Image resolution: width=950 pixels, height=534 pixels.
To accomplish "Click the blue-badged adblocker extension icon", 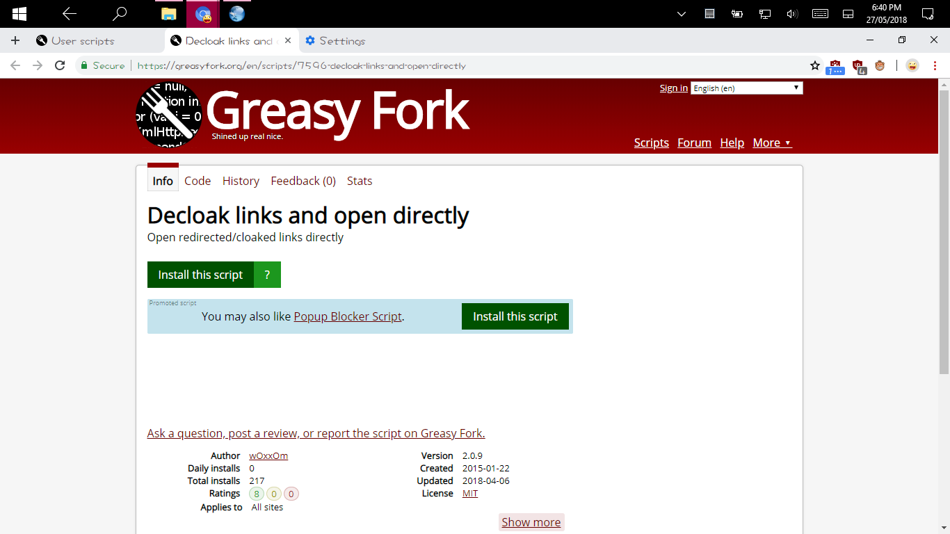I will 835,64.
